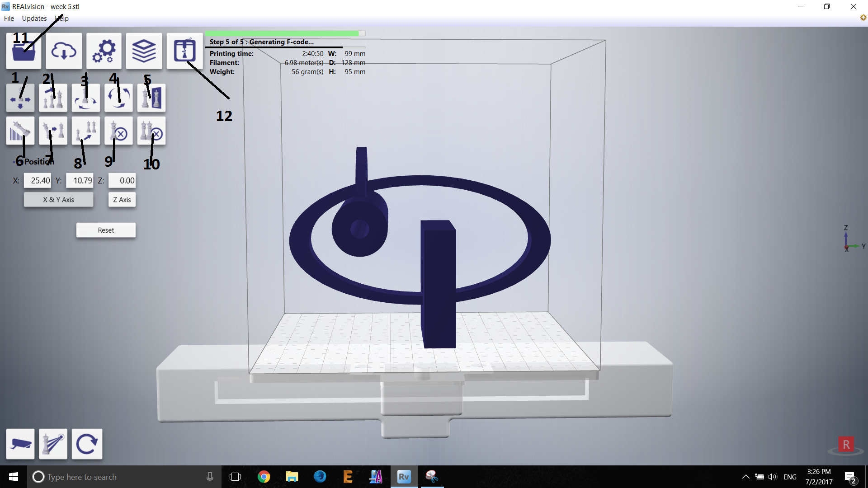The height and width of the screenshot is (488, 868).
Task: Click the Reset button
Action: (106, 230)
